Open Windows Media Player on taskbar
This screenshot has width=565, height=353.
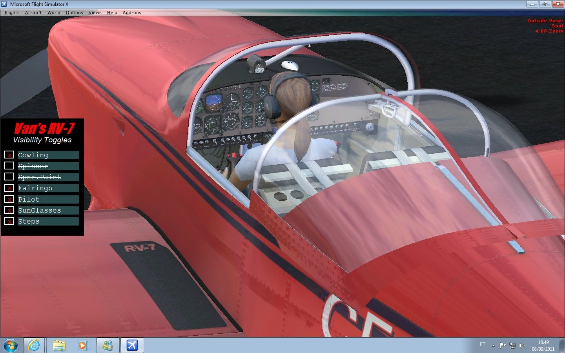(x=83, y=346)
